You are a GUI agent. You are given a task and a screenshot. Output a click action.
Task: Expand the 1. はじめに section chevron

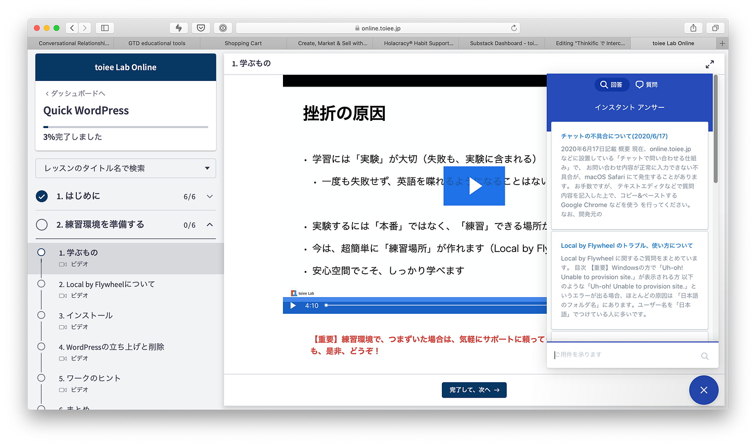point(210,197)
